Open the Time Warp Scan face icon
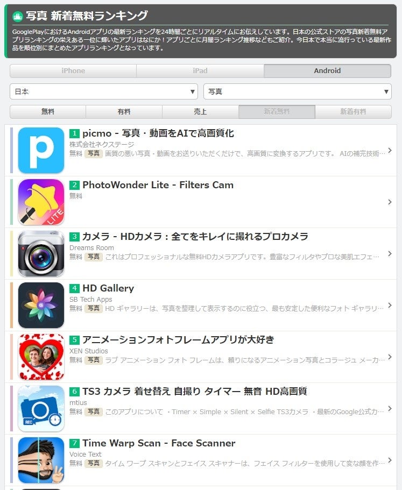Image resolution: width=402 pixels, height=490 pixels. coord(41,460)
